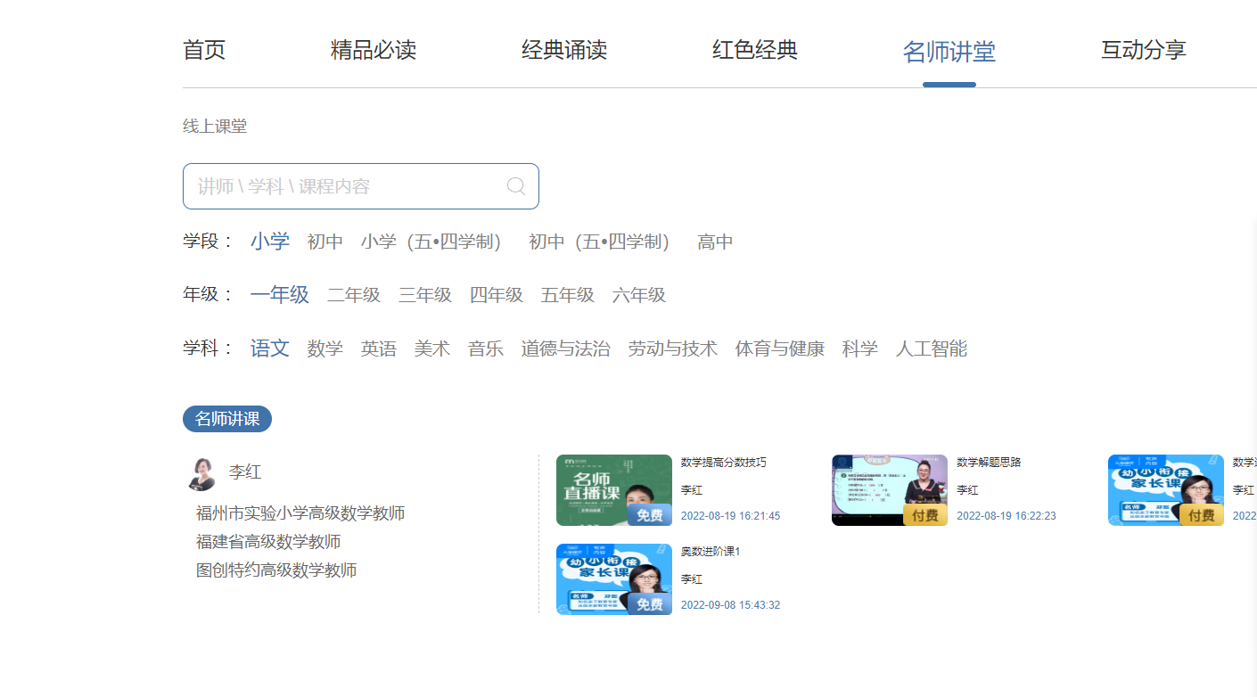Click 付费 badge on 数学解题思路
Viewport: 1257px width, 697px height.
[925, 515]
